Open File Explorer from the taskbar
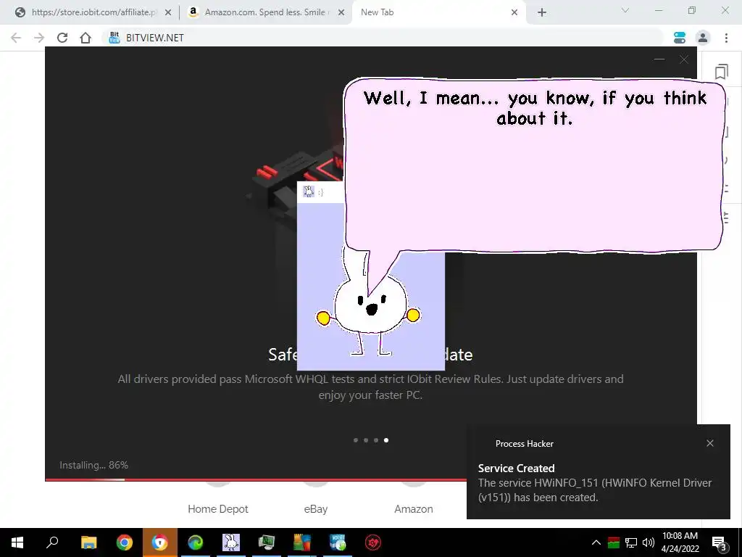Image resolution: width=742 pixels, height=557 pixels. click(88, 542)
